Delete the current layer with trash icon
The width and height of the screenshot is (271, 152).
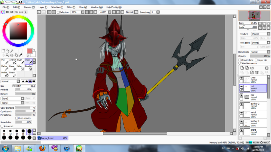point(257,72)
